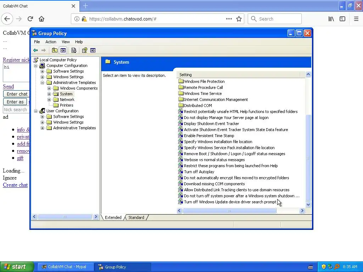Select the Verbose vs normal status messages icon
Image resolution: width=363 pixels, height=272 pixels.
click(180, 160)
